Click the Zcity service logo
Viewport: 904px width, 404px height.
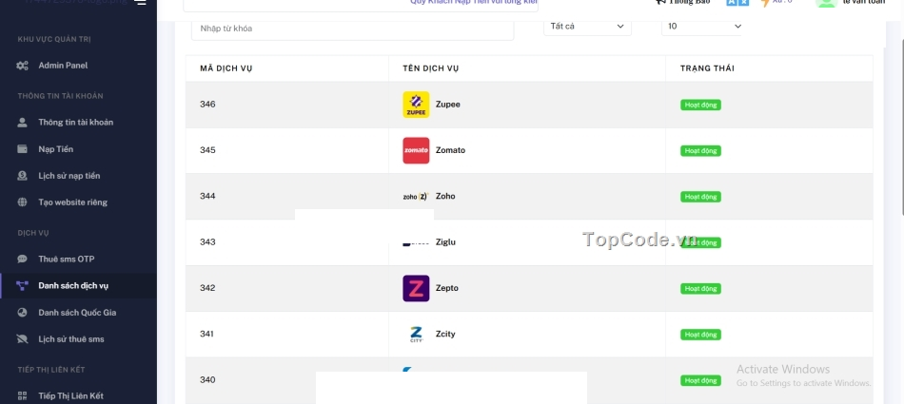click(x=416, y=335)
